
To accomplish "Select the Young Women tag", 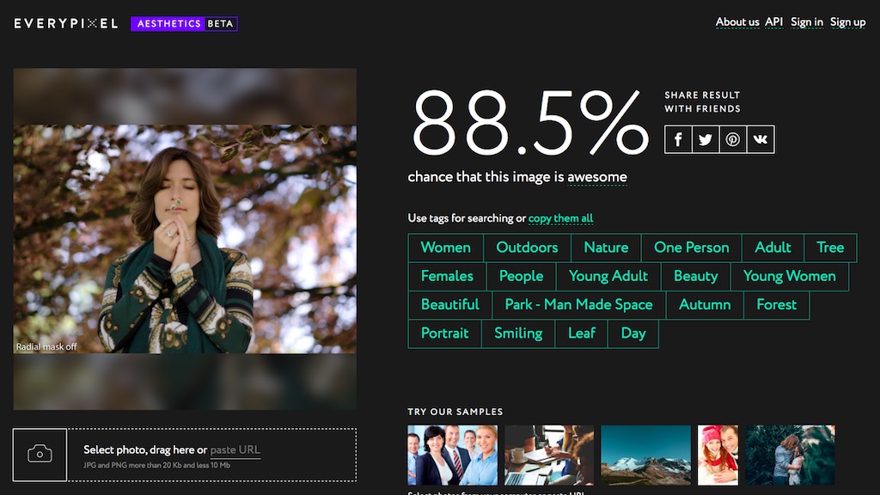I will tap(789, 276).
